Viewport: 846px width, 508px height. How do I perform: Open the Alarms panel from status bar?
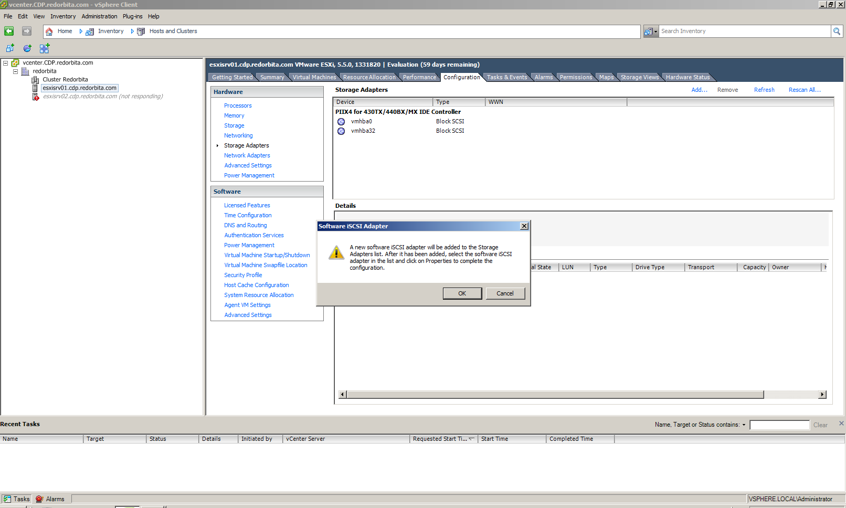50,499
